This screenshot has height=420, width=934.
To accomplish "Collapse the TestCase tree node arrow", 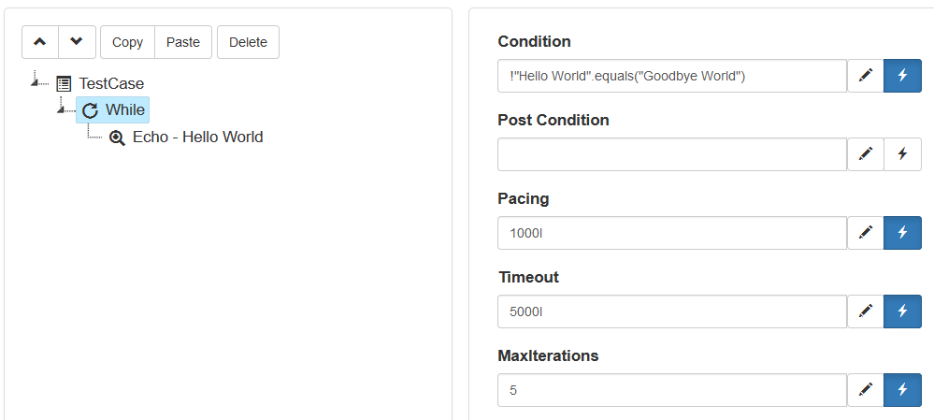I will point(35,82).
